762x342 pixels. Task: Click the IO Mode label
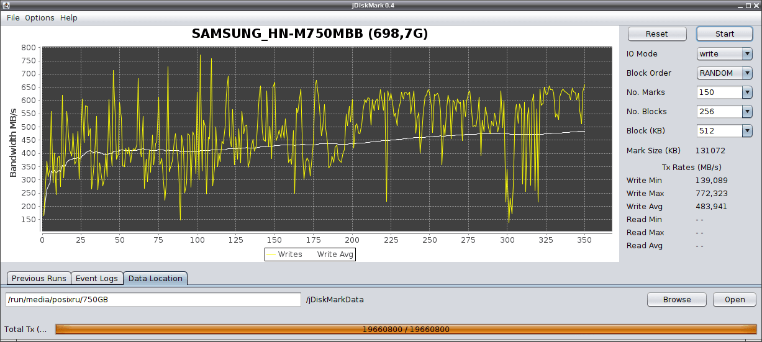click(642, 54)
